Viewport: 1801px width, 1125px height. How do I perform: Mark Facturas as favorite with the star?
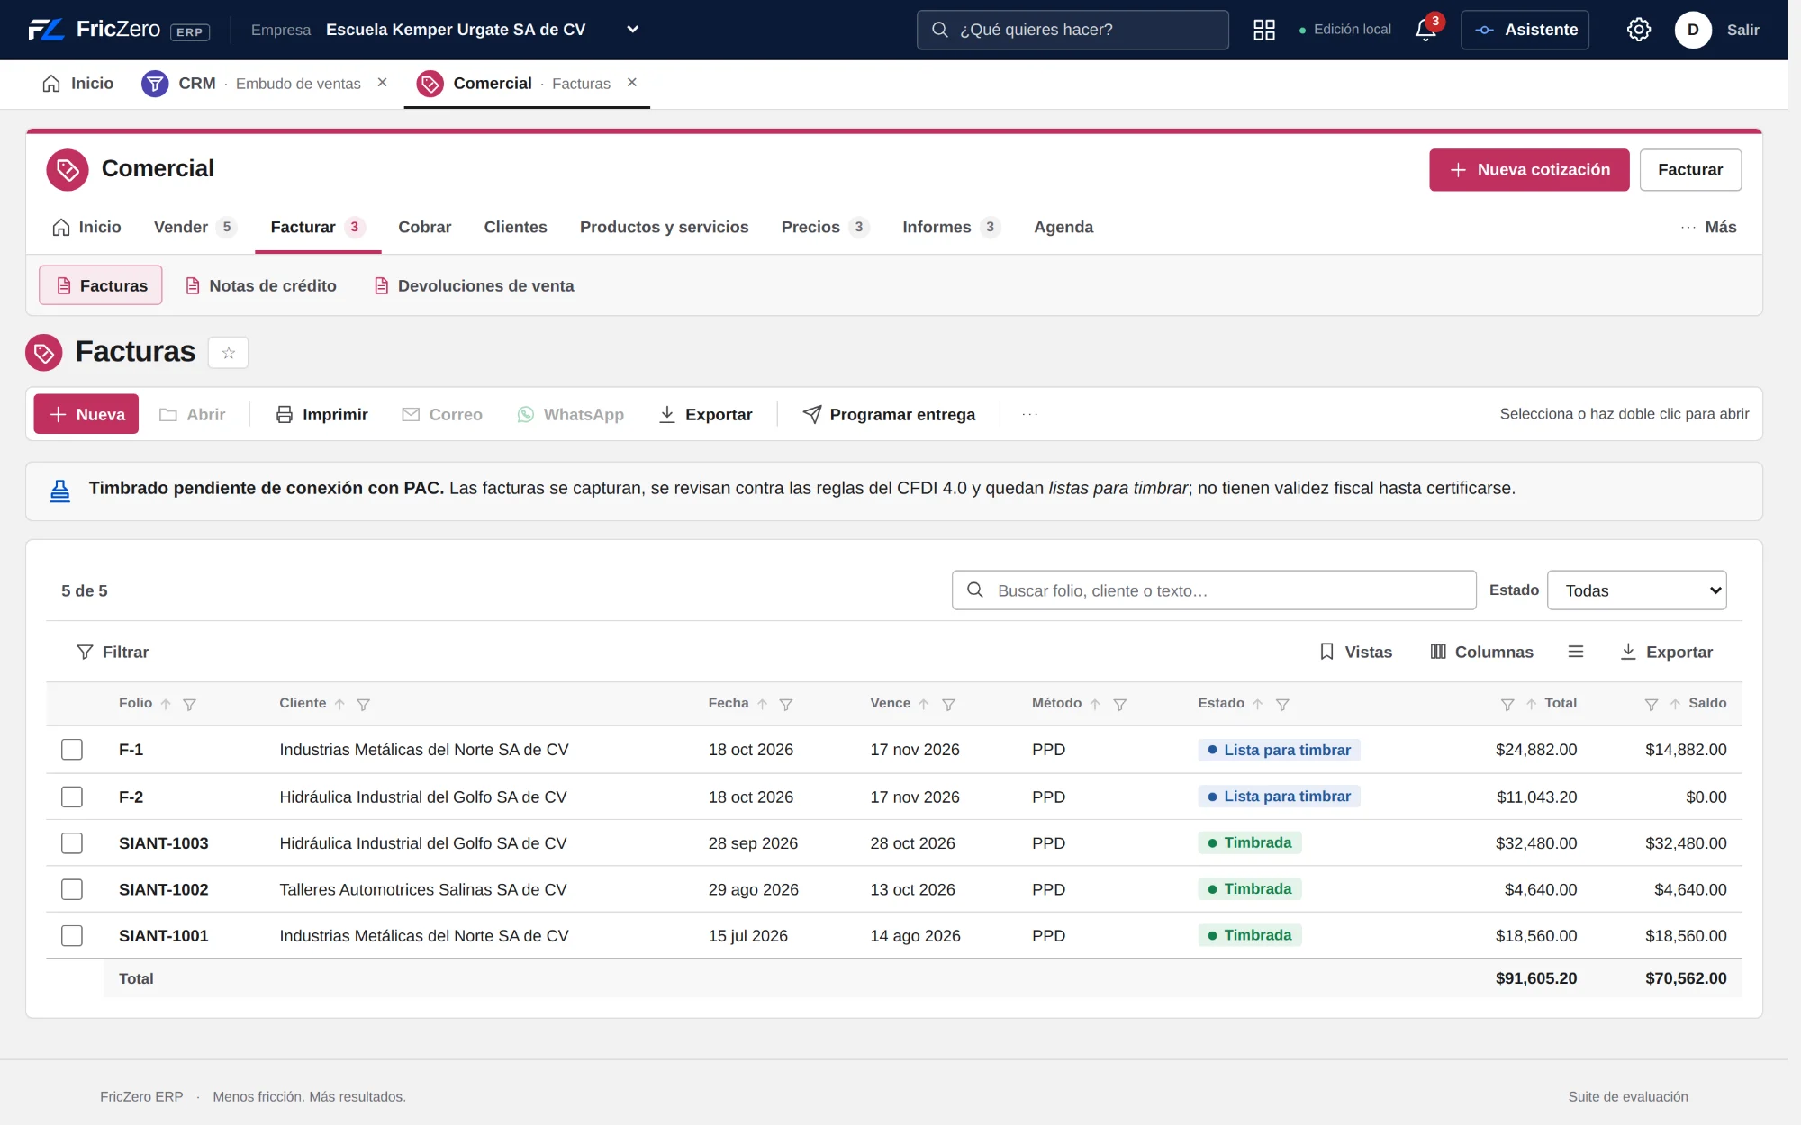(x=229, y=352)
